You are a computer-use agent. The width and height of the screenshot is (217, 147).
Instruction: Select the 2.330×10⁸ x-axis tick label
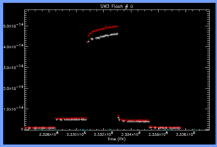76,134
